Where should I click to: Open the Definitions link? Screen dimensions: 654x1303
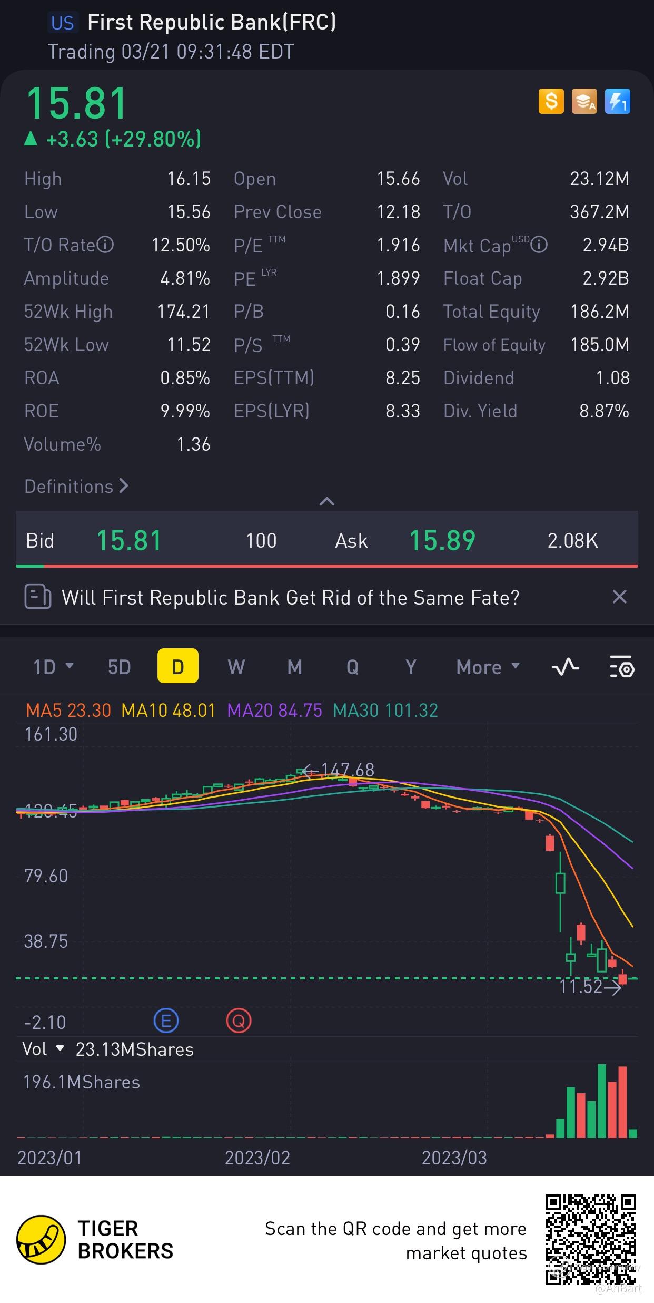76,486
